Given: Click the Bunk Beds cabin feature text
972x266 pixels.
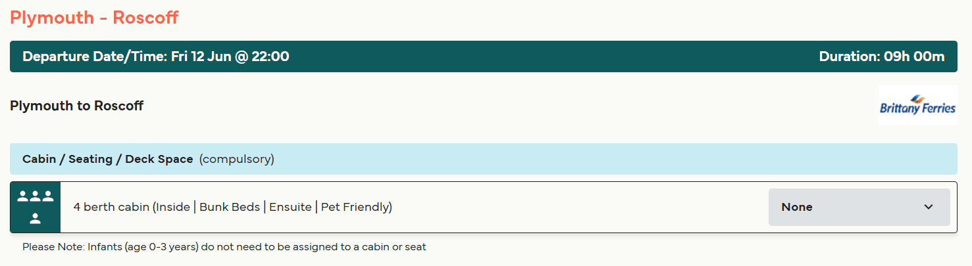Looking at the screenshot, I should 228,207.
